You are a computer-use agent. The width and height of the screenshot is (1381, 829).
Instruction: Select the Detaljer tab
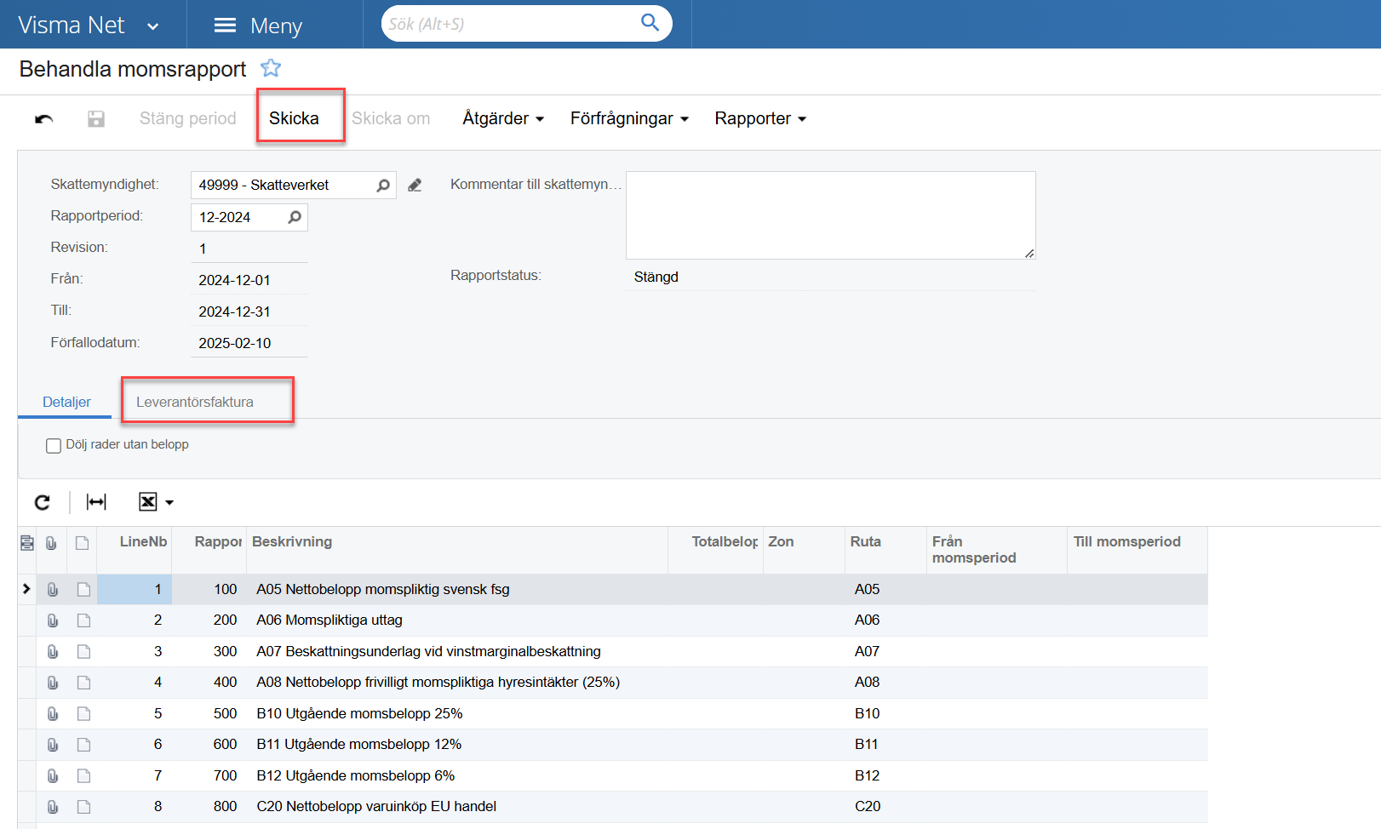66,402
